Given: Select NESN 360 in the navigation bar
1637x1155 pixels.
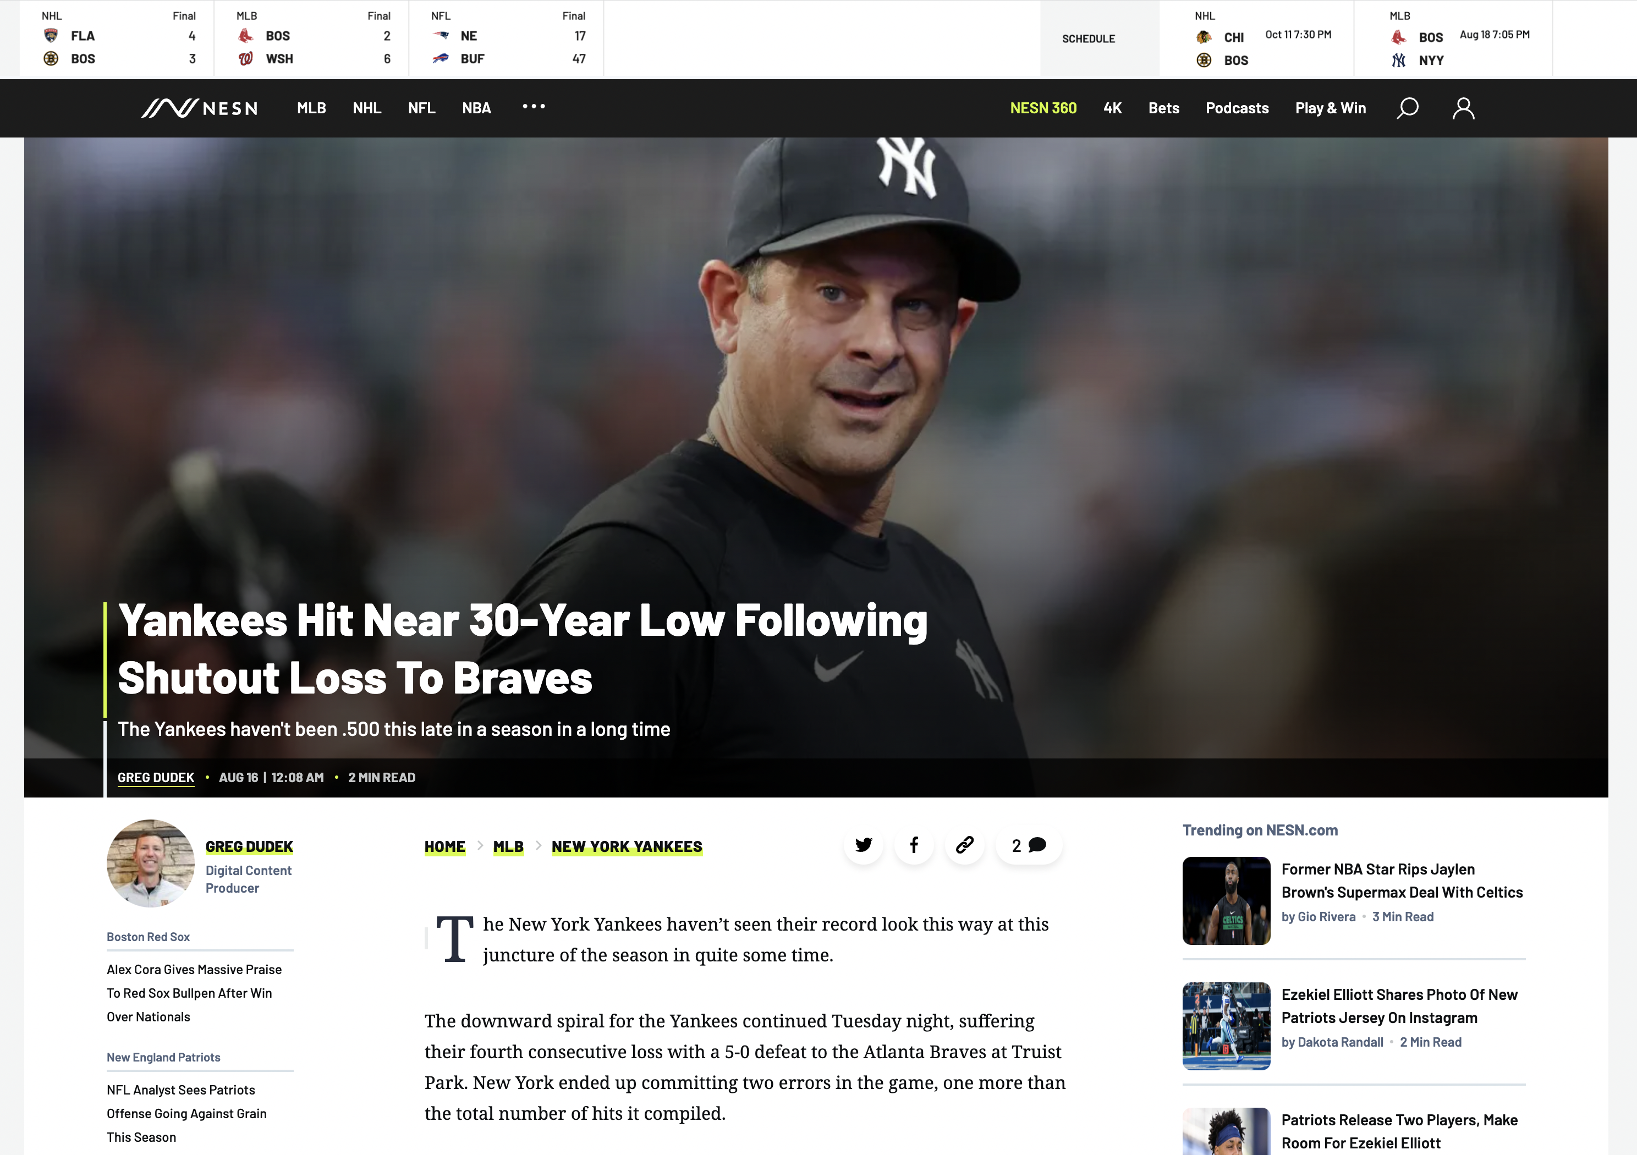Looking at the screenshot, I should point(1043,108).
